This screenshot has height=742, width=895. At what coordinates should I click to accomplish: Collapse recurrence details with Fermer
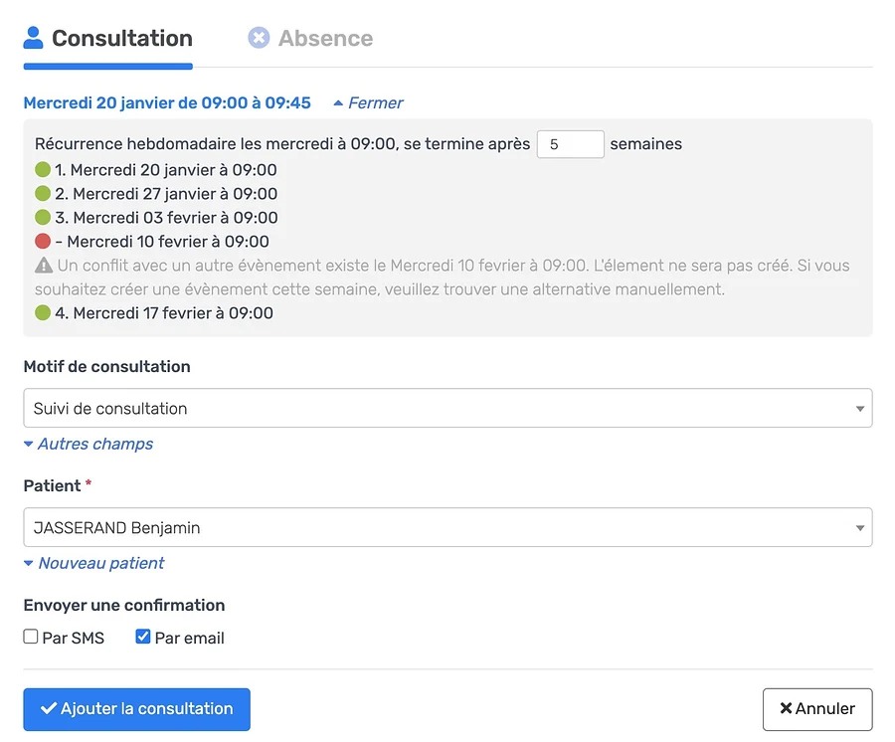tap(368, 102)
